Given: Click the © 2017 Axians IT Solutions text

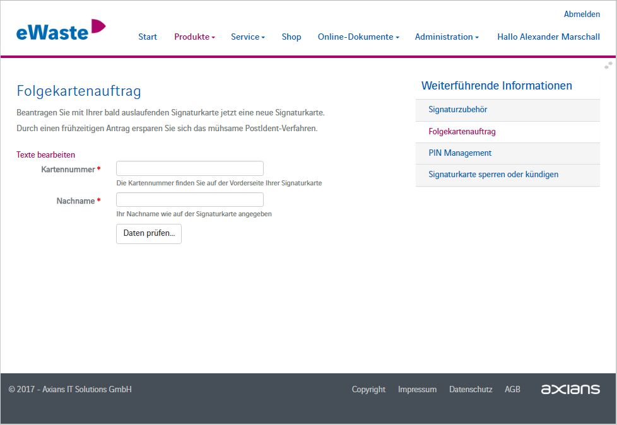Looking at the screenshot, I should 70,389.
